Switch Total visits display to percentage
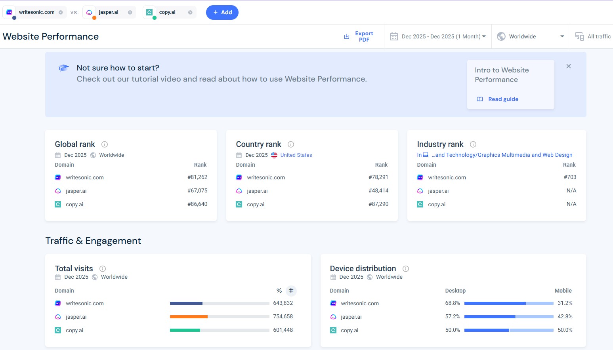The width and height of the screenshot is (613, 350). pyautogui.click(x=279, y=291)
